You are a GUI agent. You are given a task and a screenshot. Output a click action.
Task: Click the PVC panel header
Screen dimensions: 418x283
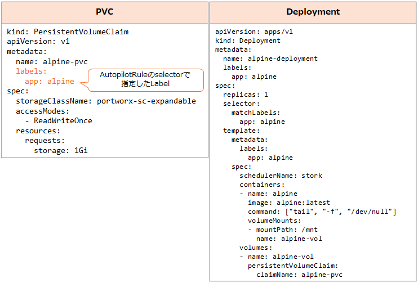(x=105, y=12)
